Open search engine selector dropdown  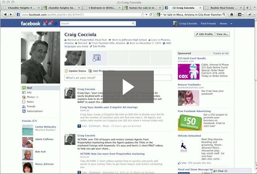159,14
